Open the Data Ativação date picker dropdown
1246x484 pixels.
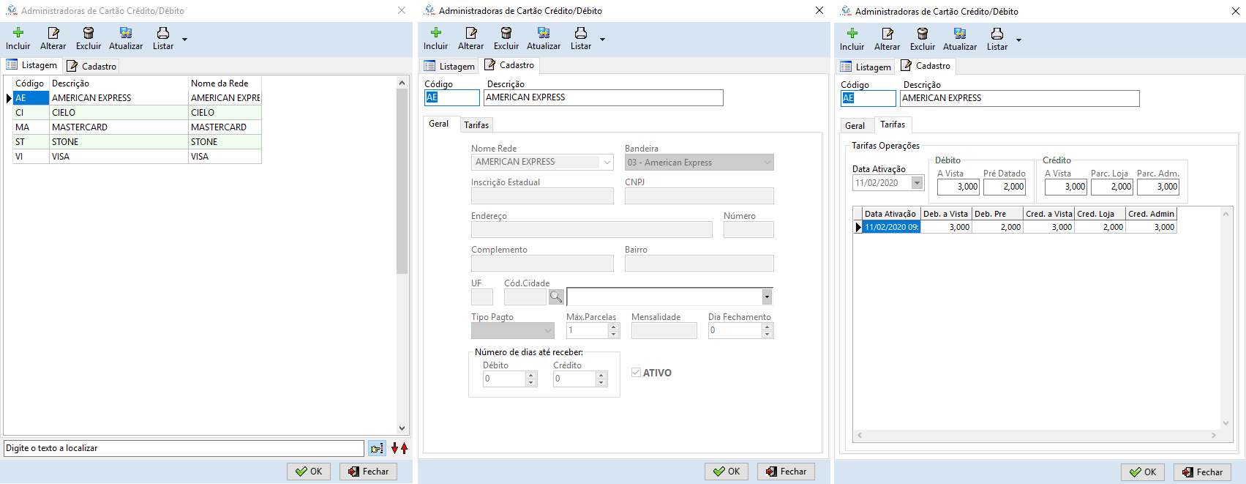click(917, 183)
